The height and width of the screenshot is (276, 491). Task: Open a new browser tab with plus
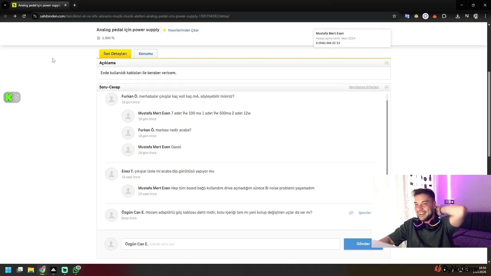click(74, 5)
